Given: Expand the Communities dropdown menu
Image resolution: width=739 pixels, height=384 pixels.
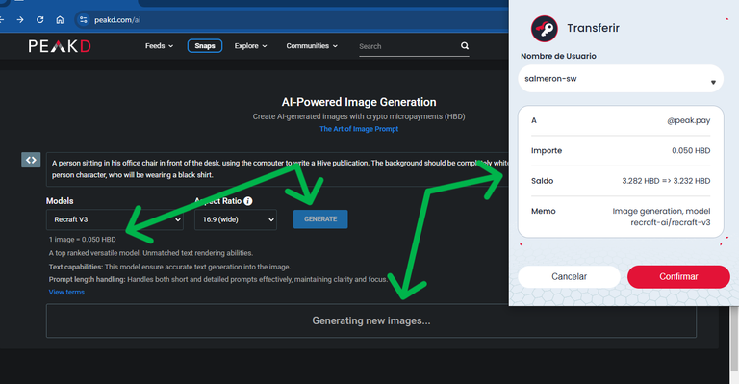Looking at the screenshot, I should pos(312,45).
